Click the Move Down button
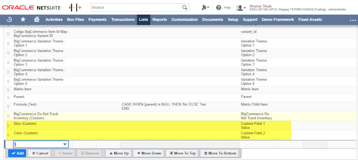The height and width of the screenshot is (160, 358). (x=149, y=153)
